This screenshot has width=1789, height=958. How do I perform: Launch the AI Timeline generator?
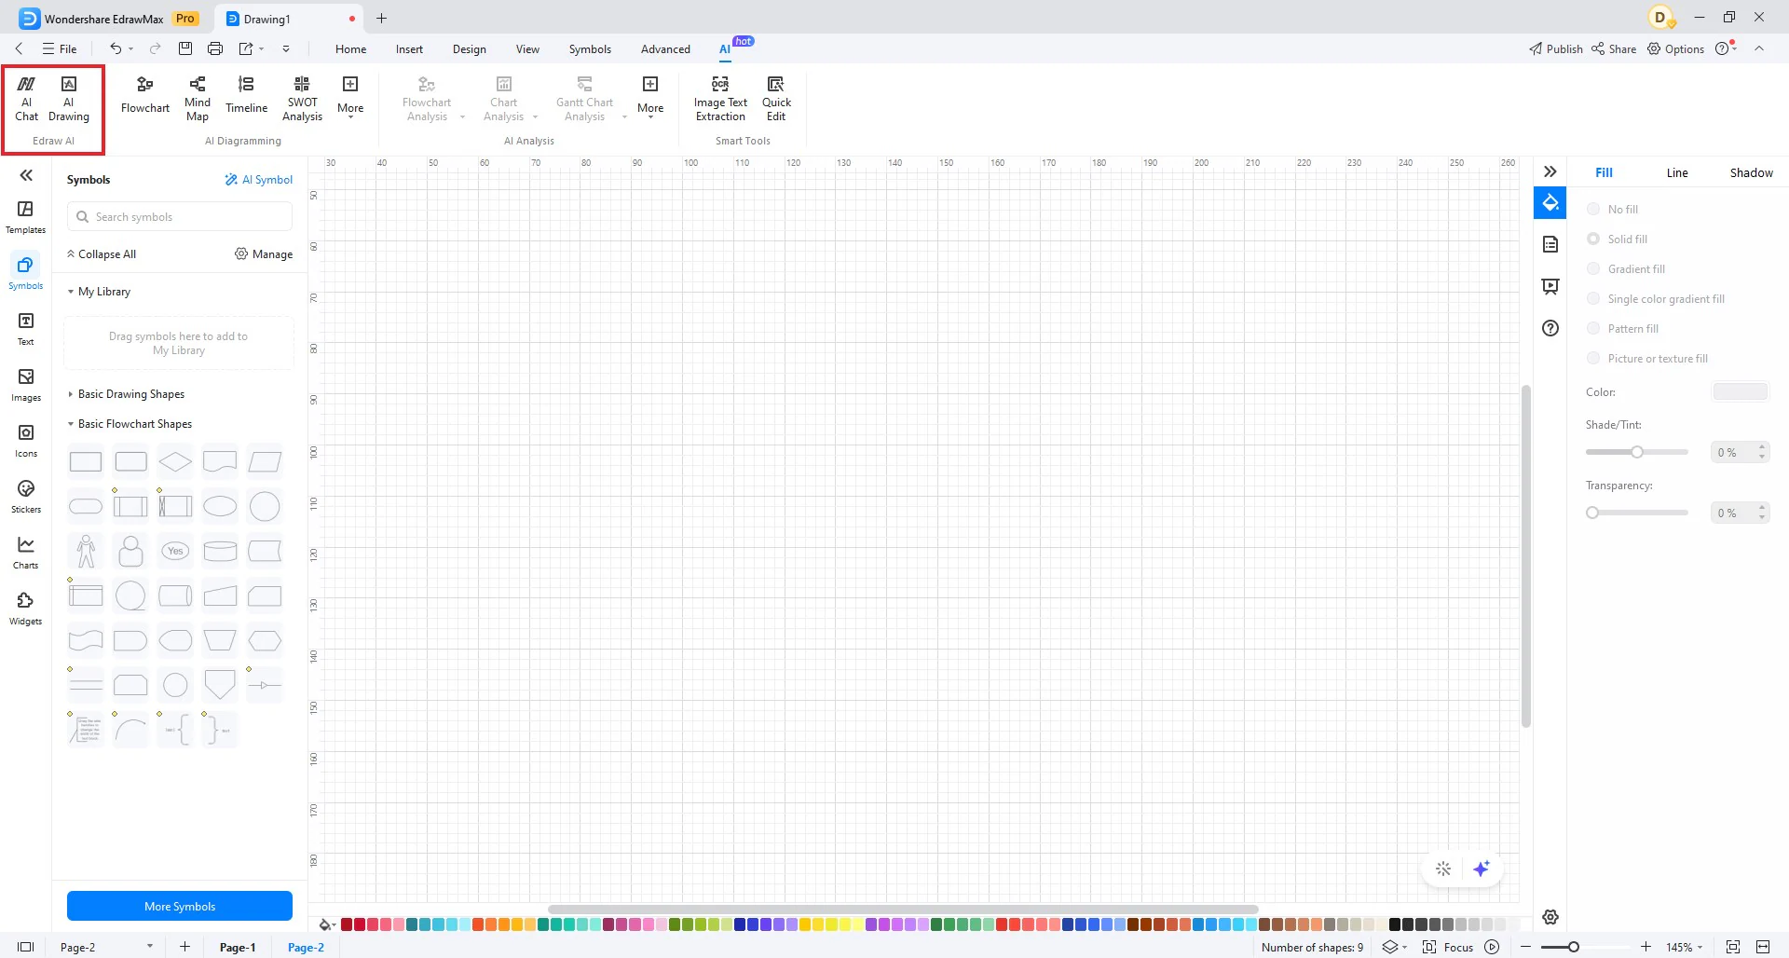pyautogui.click(x=246, y=97)
